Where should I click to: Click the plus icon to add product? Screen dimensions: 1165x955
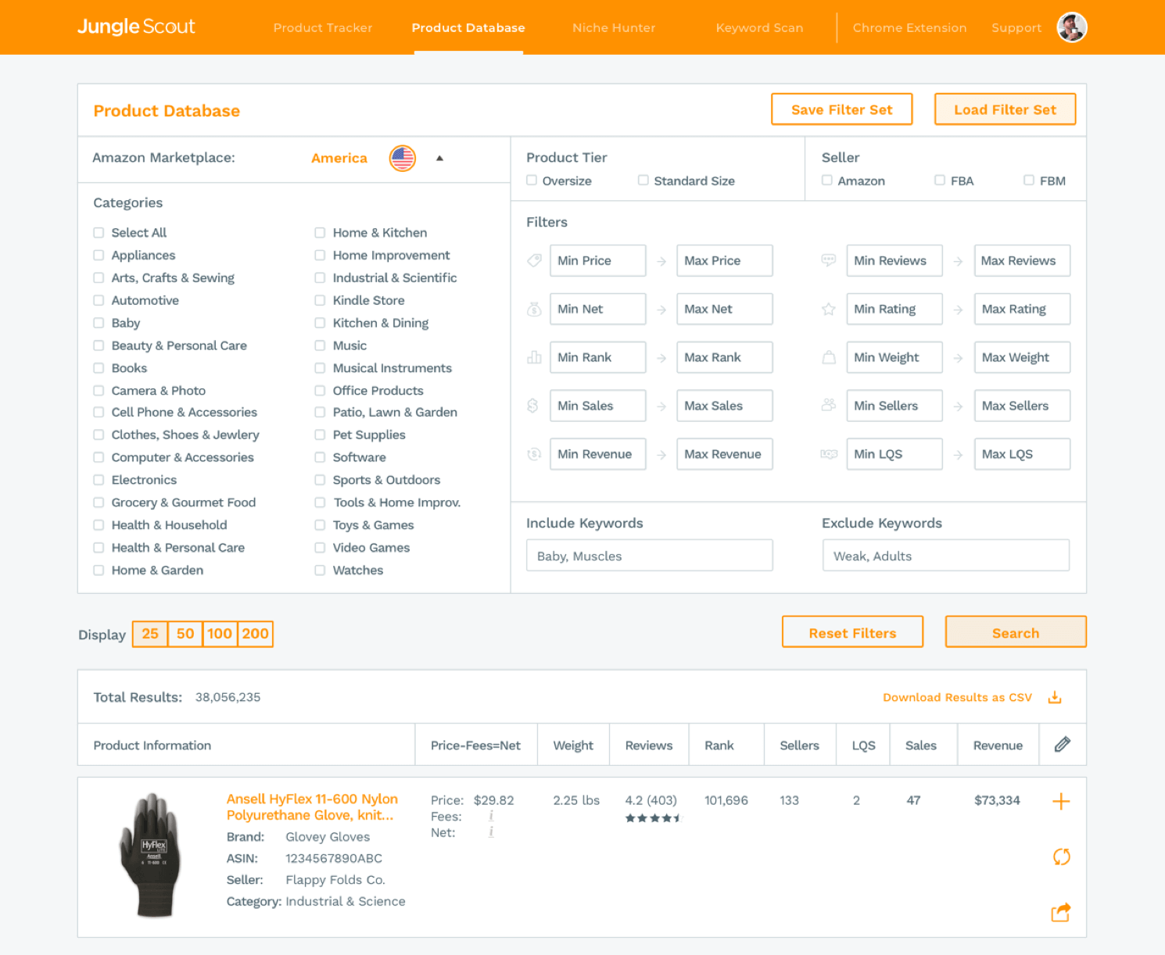[x=1061, y=801]
